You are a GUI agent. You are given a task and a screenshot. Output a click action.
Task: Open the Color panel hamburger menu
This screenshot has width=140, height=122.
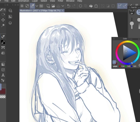pos(114,39)
